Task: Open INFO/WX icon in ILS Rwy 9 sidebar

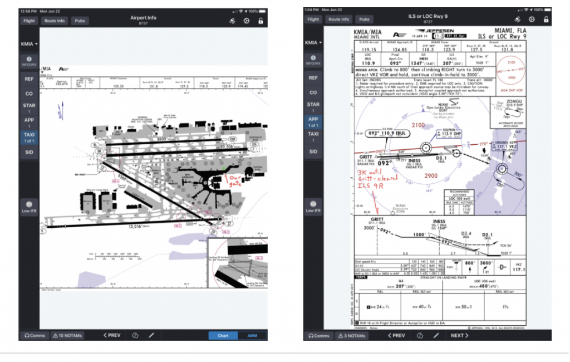Action: 313,60
